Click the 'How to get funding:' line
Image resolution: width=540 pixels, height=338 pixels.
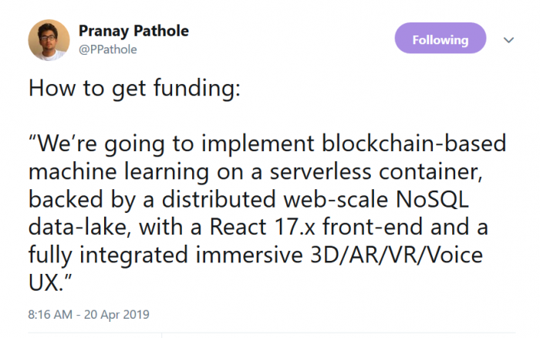[x=134, y=89]
